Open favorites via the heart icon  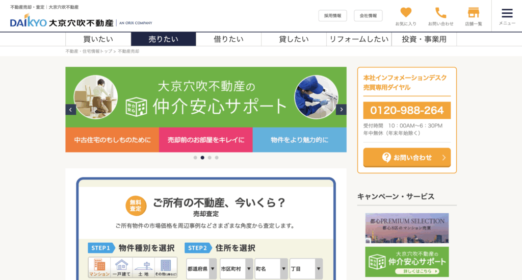pyautogui.click(x=405, y=16)
